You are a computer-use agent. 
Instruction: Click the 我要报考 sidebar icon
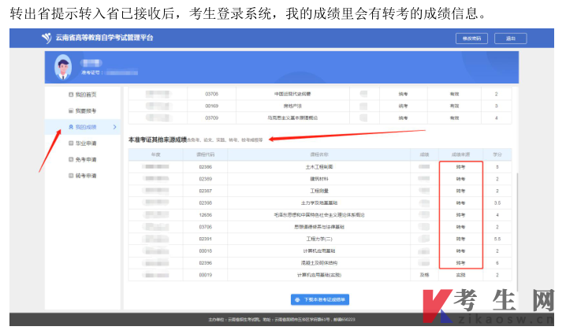[x=71, y=111]
